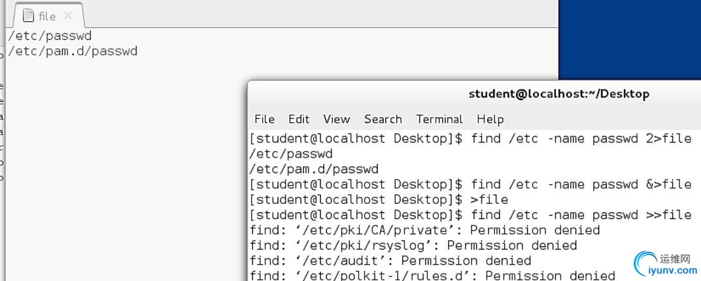The image size is (701, 281).
Task: Open the terminal File menu
Action: point(264,119)
